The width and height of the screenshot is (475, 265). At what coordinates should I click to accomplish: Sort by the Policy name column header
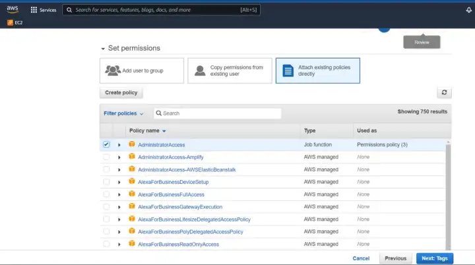(x=147, y=131)
